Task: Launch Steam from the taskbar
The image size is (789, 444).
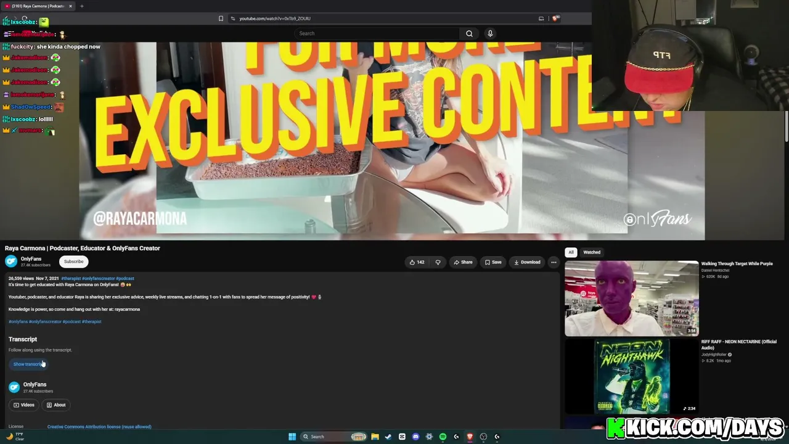Action: point(388,437)
